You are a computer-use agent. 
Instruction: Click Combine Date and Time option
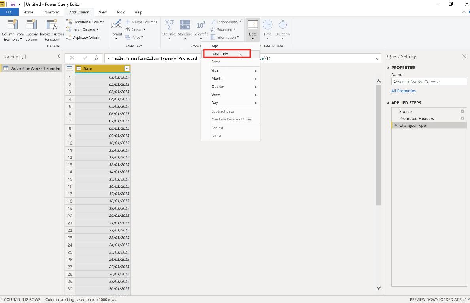coord(230,119)
